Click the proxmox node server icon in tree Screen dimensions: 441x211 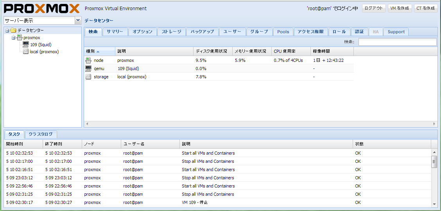(20, 38)
